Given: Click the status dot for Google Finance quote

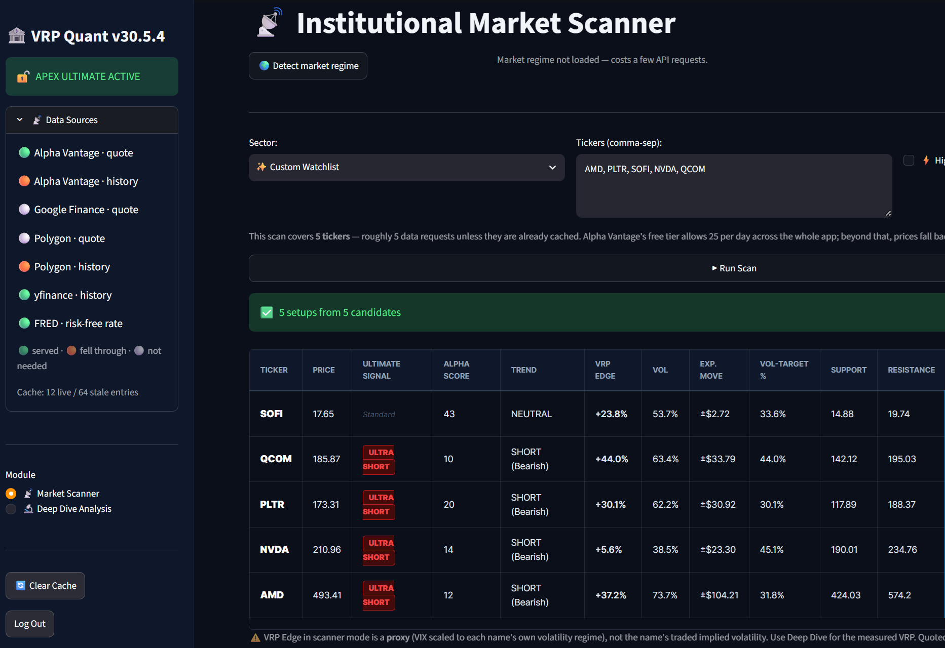Looking at the screenshot, I should click(24, 209).
